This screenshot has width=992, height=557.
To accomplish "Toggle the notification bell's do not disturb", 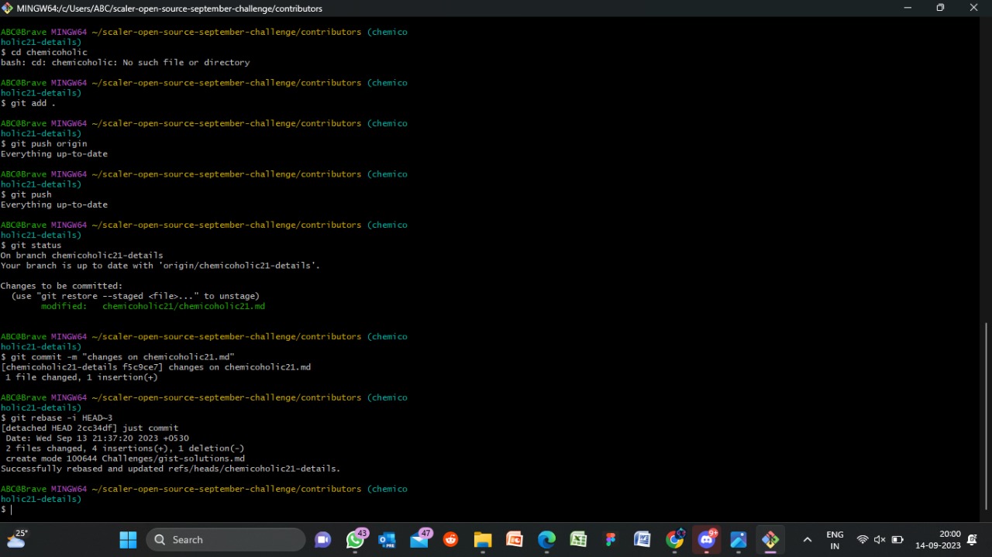I will coord(972,539).
